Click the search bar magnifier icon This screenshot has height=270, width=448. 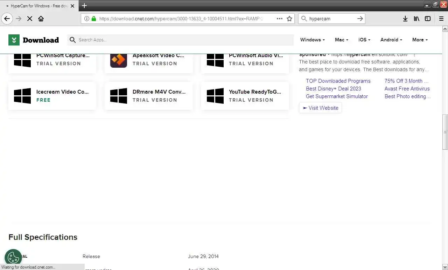[x=304, y=19]
